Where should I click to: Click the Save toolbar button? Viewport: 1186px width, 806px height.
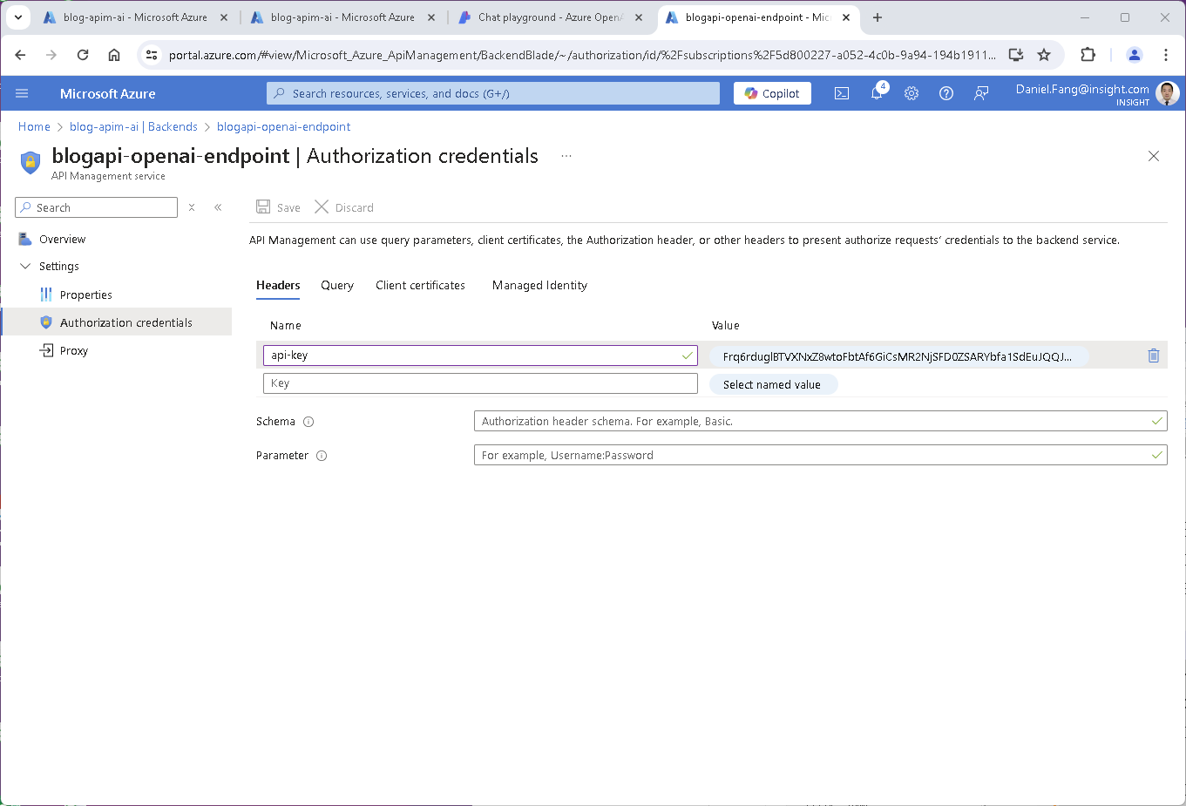coord(278,207)
